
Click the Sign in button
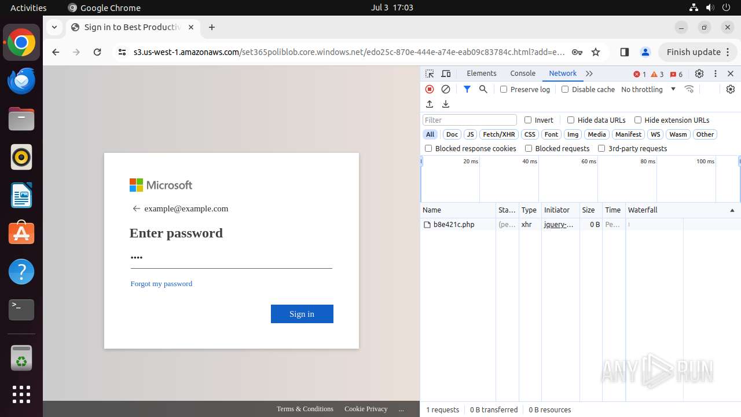302,314
